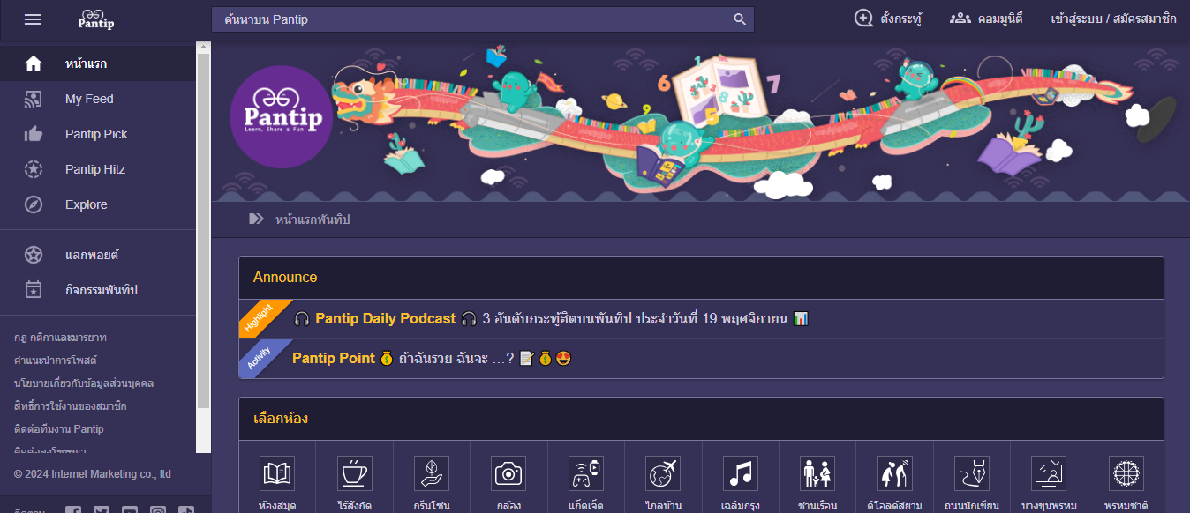Click the เลือกห้อง section heading
Viewport: 1190px width, 513px height.
point(281,419)
